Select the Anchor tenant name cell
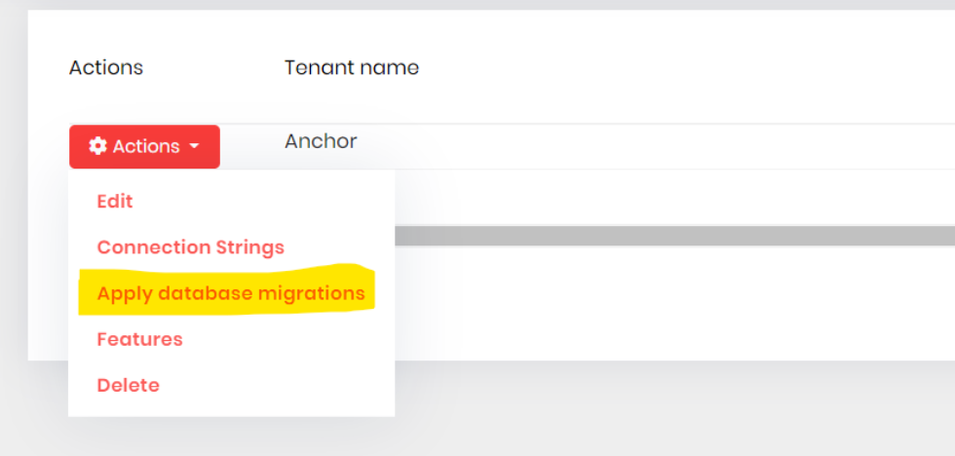 pyautogui.click(x=321, y=141)
